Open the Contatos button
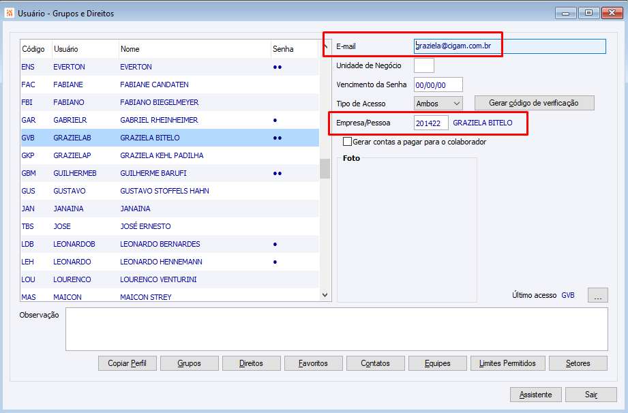Image resolution: width=628 pixels, height=413 pixels. pos(375,363)
